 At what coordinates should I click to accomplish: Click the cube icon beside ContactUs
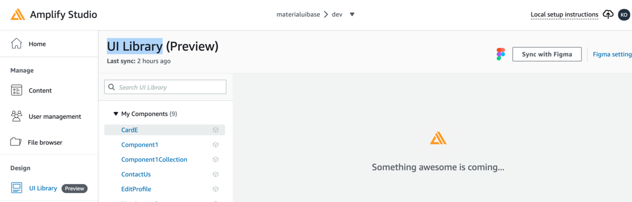click(x=215, y=174)
